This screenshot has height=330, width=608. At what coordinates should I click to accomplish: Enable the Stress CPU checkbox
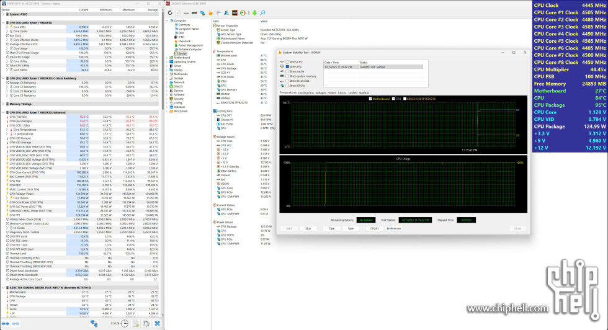click(286, 62)
